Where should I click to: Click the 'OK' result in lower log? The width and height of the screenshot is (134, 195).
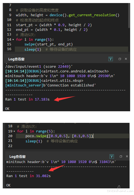[8, 185]
